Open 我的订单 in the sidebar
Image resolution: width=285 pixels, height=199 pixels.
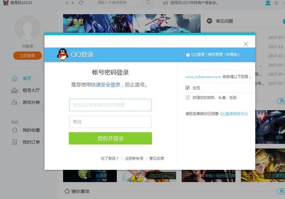tap(31, 142)
